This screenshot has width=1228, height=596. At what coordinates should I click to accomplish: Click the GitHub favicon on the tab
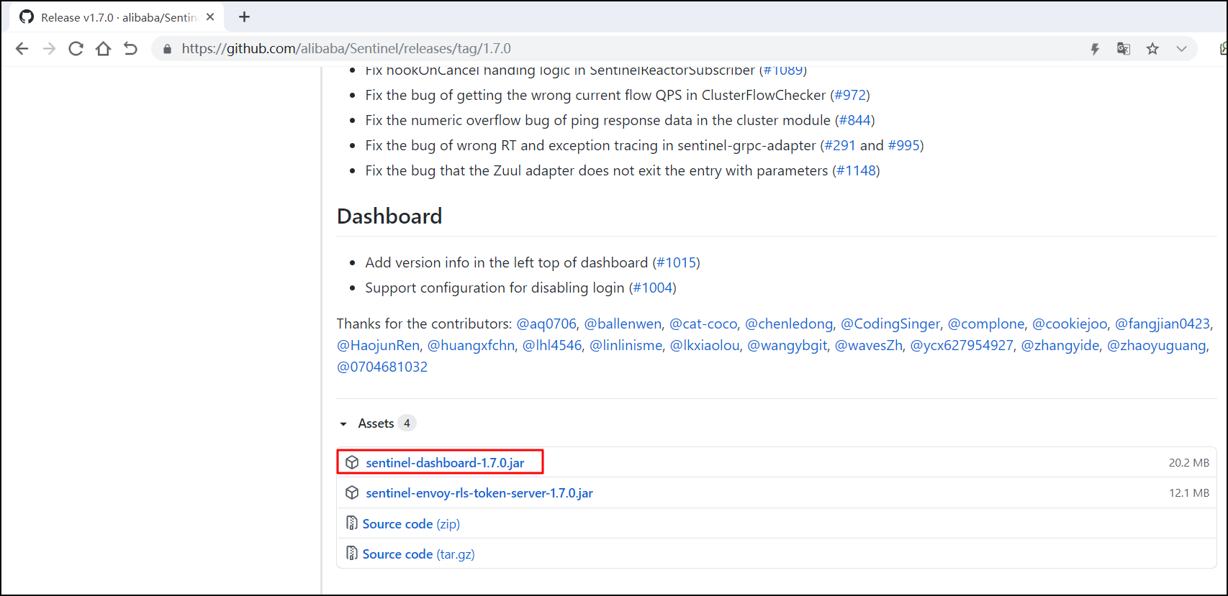coord(27,17)
